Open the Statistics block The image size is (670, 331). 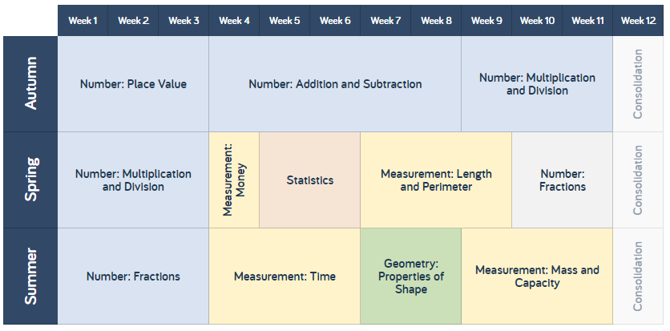[310, 180]
